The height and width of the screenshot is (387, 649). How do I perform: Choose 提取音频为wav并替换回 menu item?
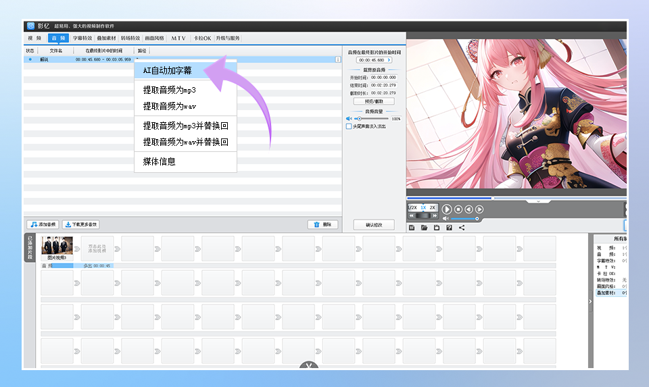coord(185,142)
